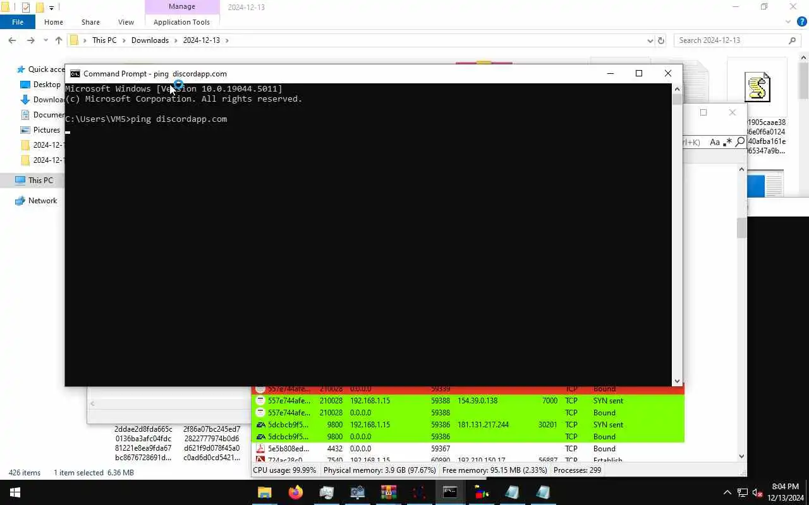Screen dimensions: 809x505
Task: Open Customize Quick Access Toolbar dropdown
Action: pyautogui.click(x=52, y=8)
